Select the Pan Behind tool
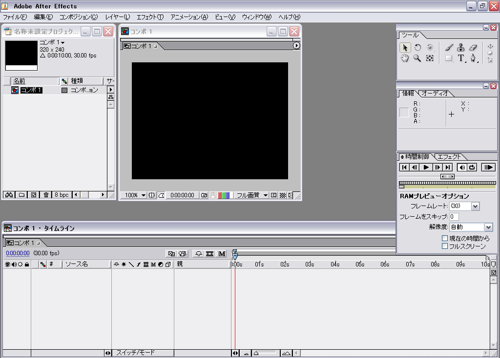The height and width of the screenshot is (358, 500). (x=430, y=58)
